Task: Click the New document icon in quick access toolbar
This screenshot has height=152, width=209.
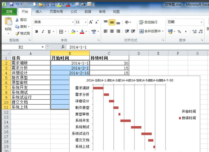Action: [x=35, y=4]
